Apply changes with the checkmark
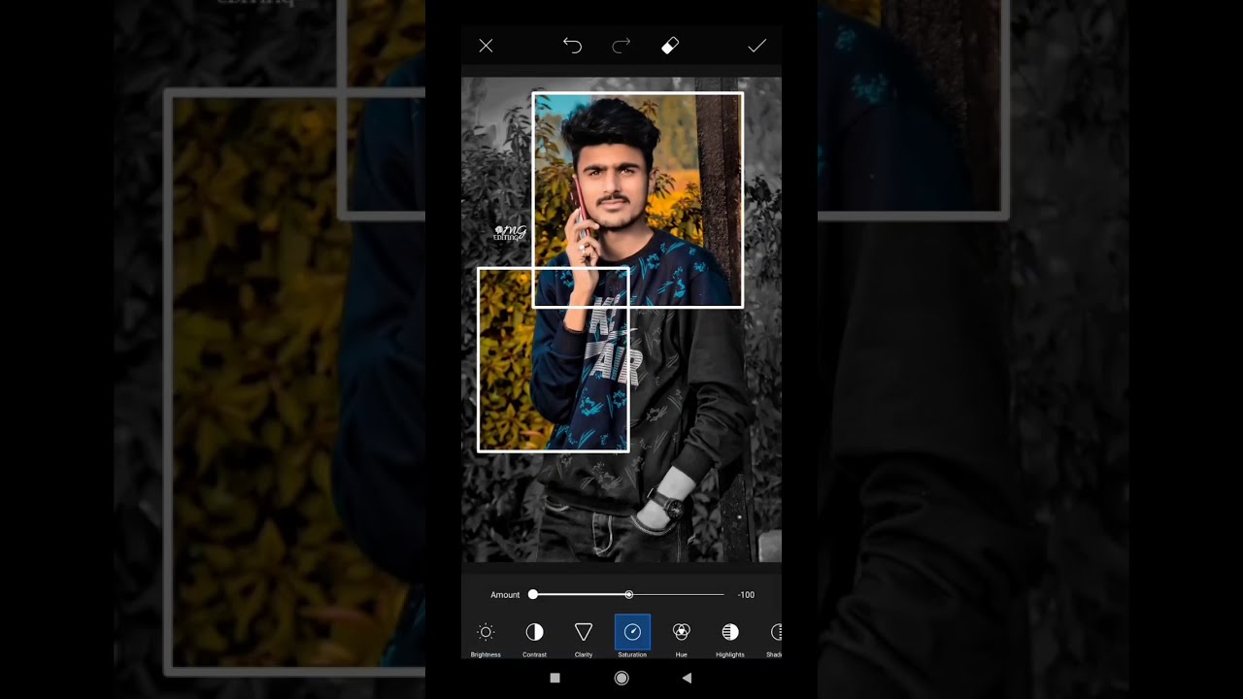The width and height of the screenshot is (1243, 699). click(756, 46)
